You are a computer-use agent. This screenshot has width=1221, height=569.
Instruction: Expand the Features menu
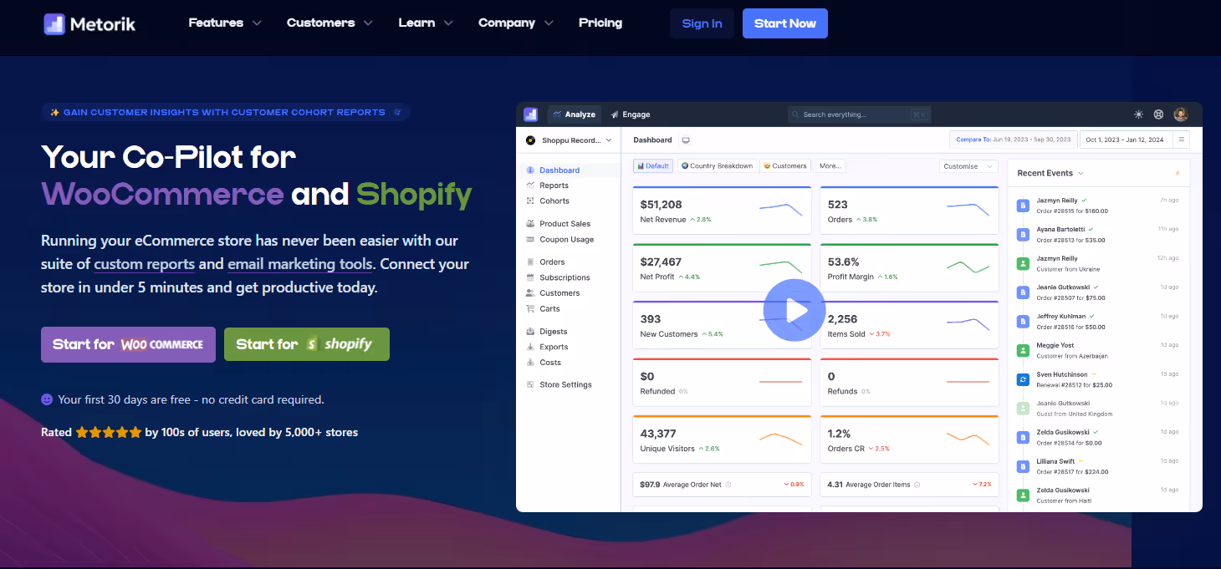pyautogui.click(x=225, y=23)
